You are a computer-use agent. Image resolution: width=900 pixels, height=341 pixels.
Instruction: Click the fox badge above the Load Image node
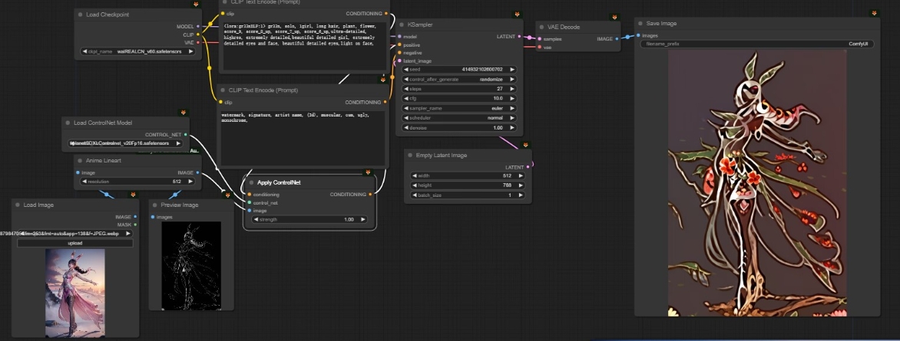[133, 195]
